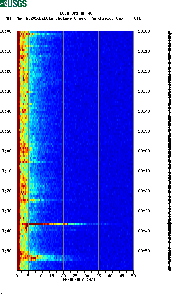Click the 20 Hz frequency tick label
The width and height of the screenshot is (184, 297).
[64, 276]
